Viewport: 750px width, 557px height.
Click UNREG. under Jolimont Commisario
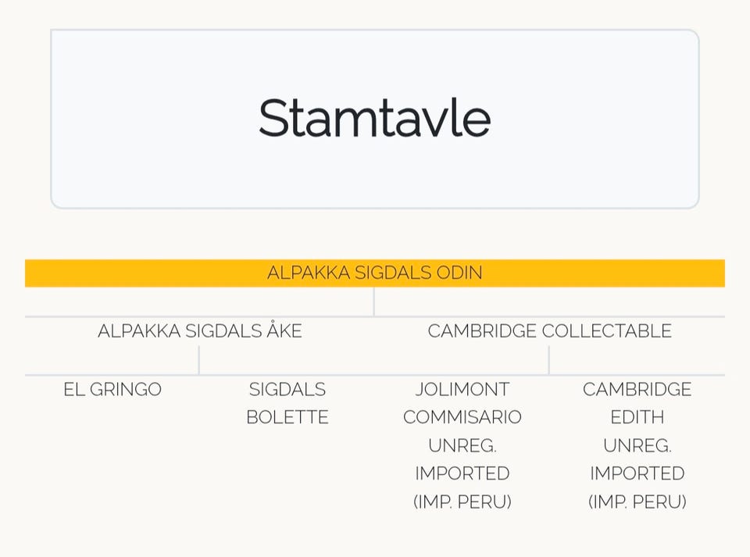462,445
